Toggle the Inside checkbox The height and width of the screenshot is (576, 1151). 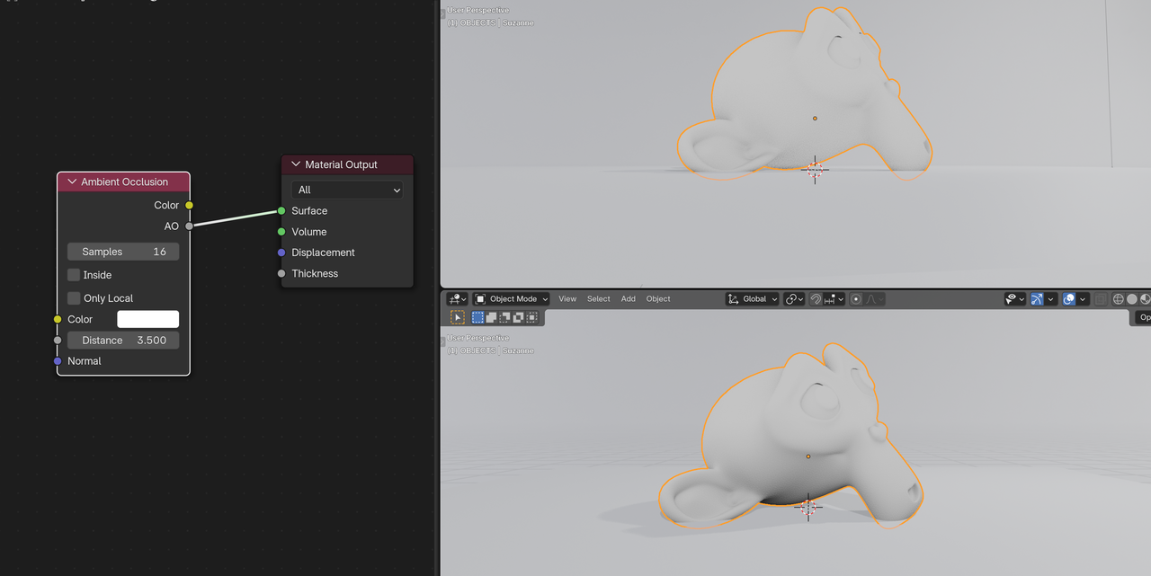pos(74,275)
